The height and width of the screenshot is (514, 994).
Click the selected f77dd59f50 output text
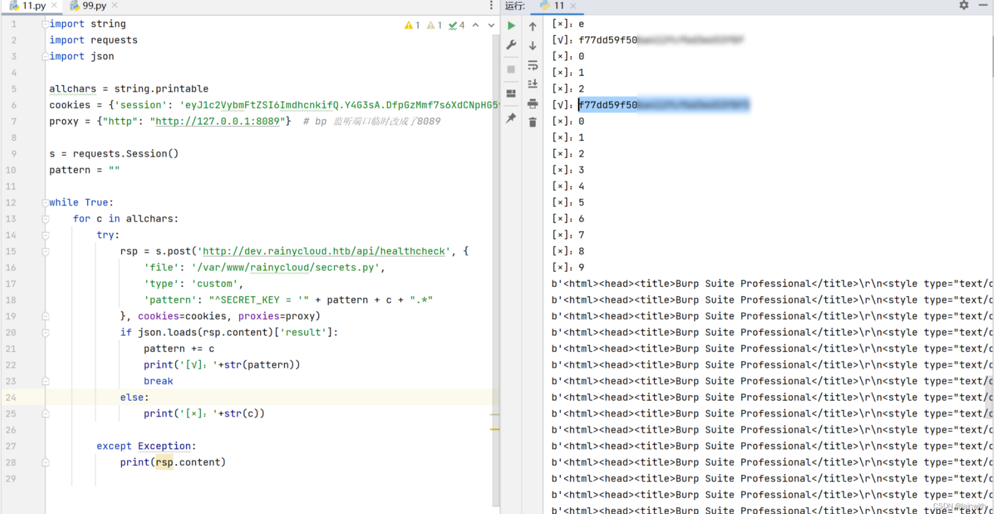click(664, 105)
